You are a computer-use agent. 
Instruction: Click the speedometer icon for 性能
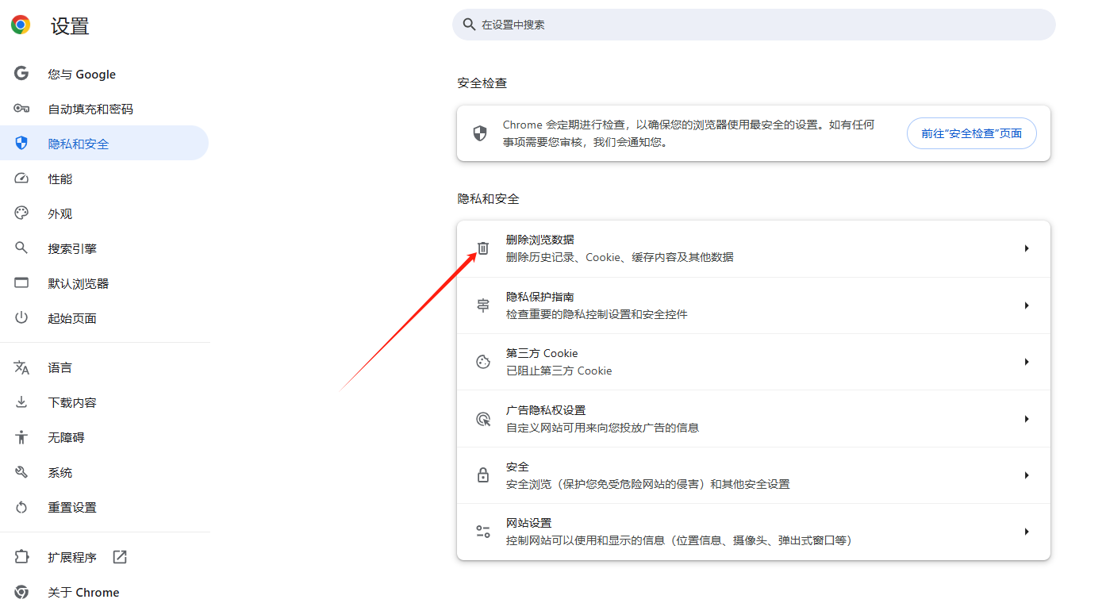pos(21,179)
